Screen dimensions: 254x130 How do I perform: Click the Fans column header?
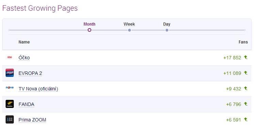[243, 42]
